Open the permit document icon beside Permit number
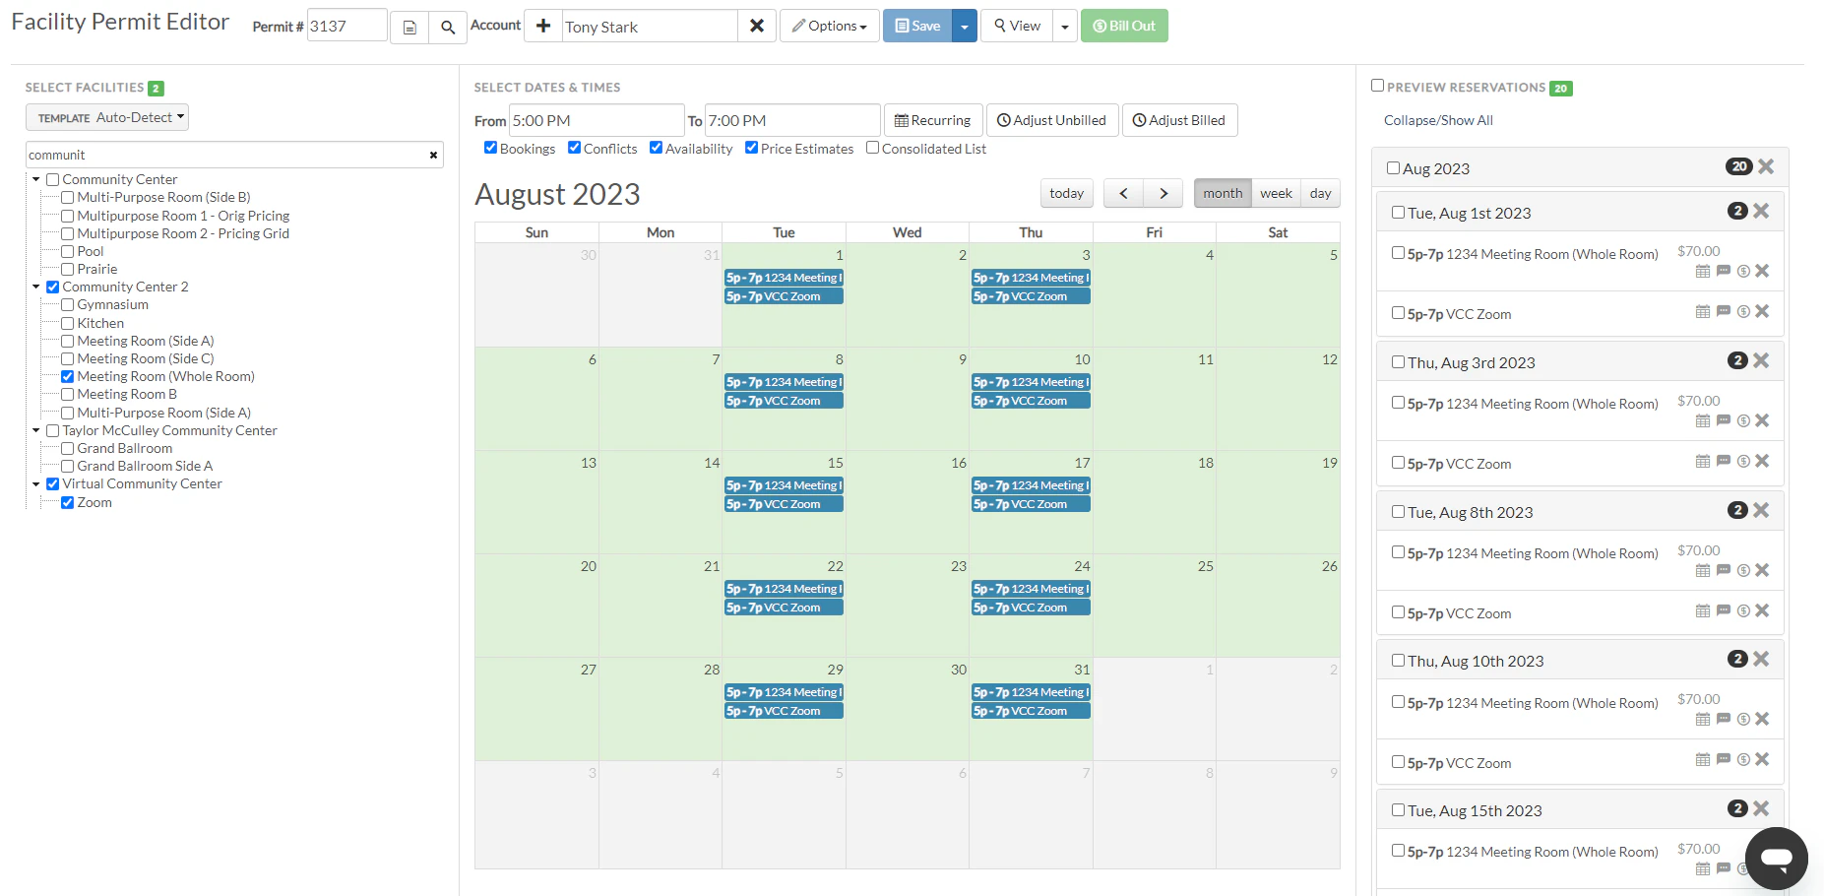The width and height of the screenshot is (1824, 896). [409, 27]
